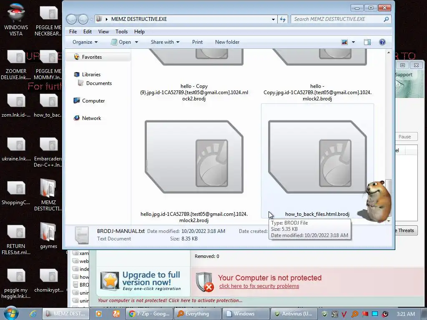Click the Windows Start orb

click(11, 313)
